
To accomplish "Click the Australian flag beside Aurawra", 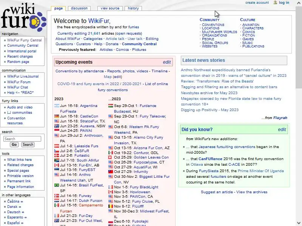I will tap(57, 126).
